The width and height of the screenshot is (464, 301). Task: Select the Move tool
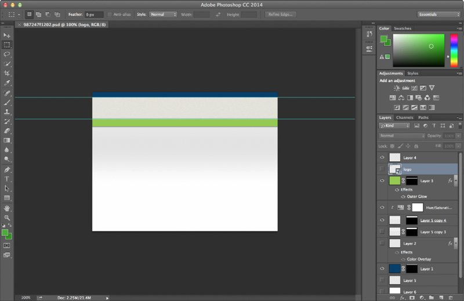click(x=7, y=35)
